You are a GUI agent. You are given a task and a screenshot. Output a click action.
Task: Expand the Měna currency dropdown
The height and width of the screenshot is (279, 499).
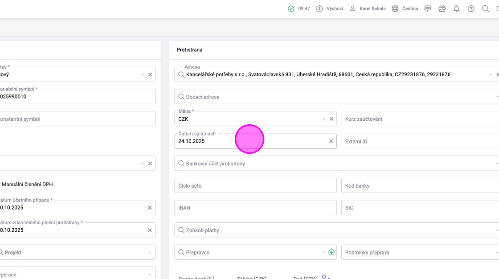pos(324,119)
